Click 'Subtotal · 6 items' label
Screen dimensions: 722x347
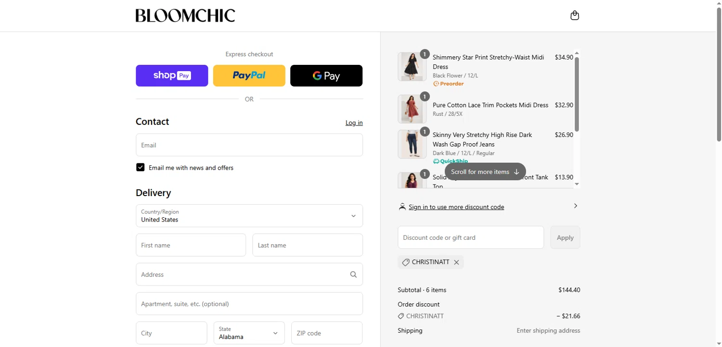(x=422, y=290)
